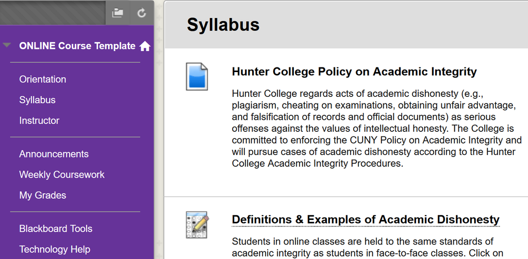Click the sidebar edge divider to hide course menu
Screen dimensions: 528x259
click(159, 130)
